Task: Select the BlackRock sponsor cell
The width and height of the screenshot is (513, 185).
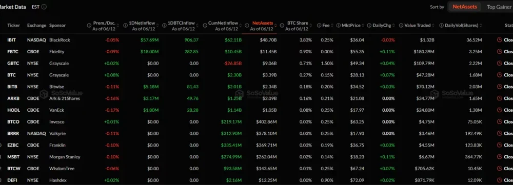Action: coord(60,40)
